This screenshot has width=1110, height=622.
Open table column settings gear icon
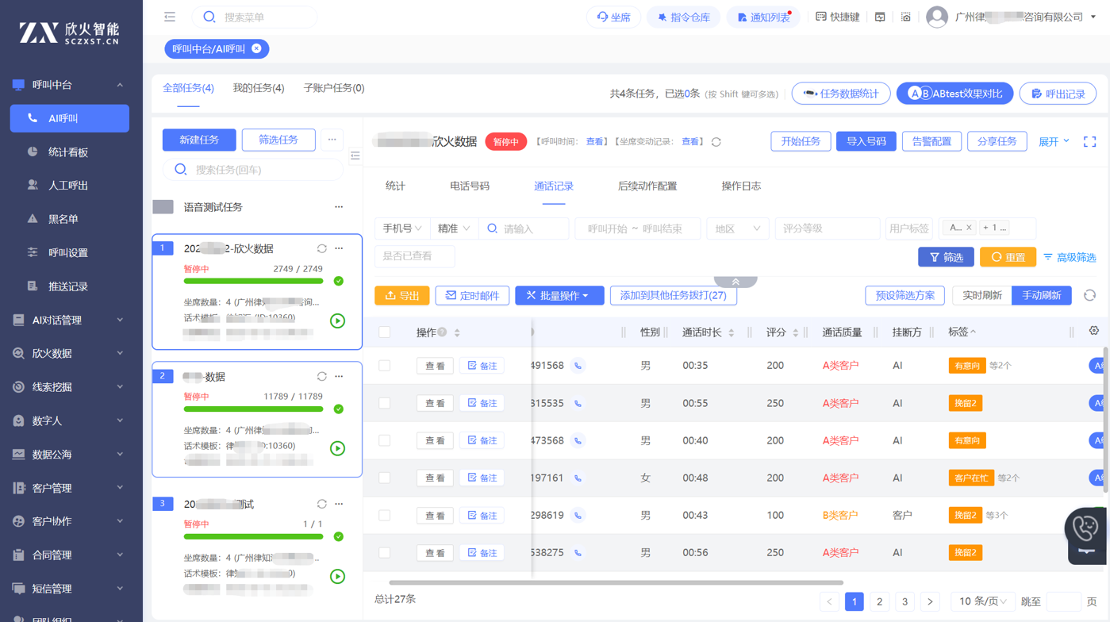(1093, 331)
